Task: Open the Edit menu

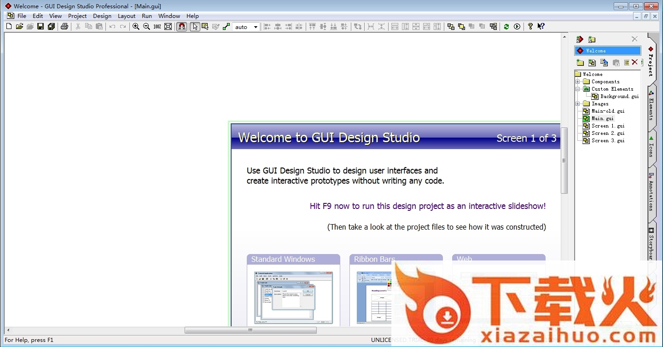Action: tap(38, 16)
